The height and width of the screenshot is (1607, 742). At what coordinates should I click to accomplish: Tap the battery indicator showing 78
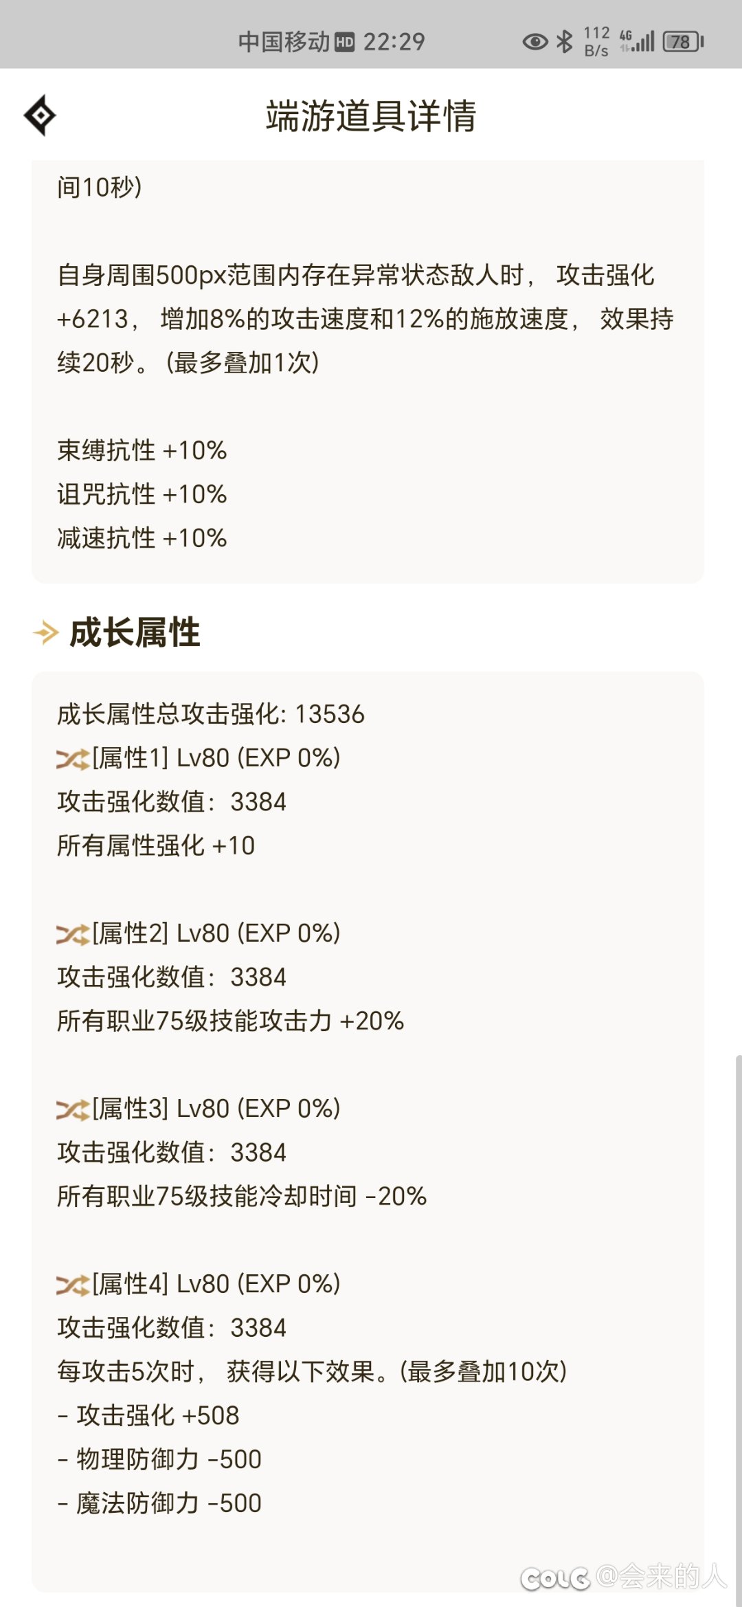(684, 42)
